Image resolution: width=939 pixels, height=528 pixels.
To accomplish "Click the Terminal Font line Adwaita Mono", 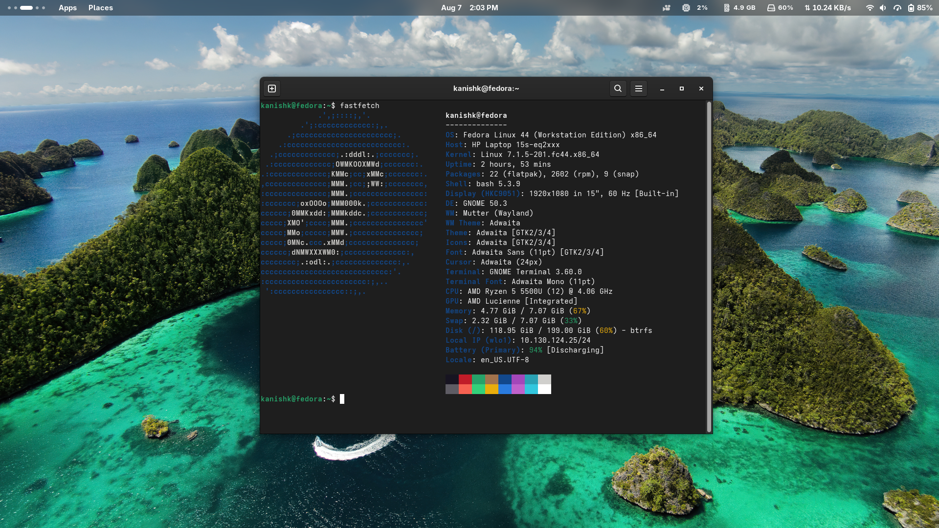I will [x=520, y=282].
